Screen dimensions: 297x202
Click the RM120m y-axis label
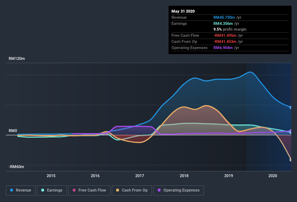coord(17,58)
